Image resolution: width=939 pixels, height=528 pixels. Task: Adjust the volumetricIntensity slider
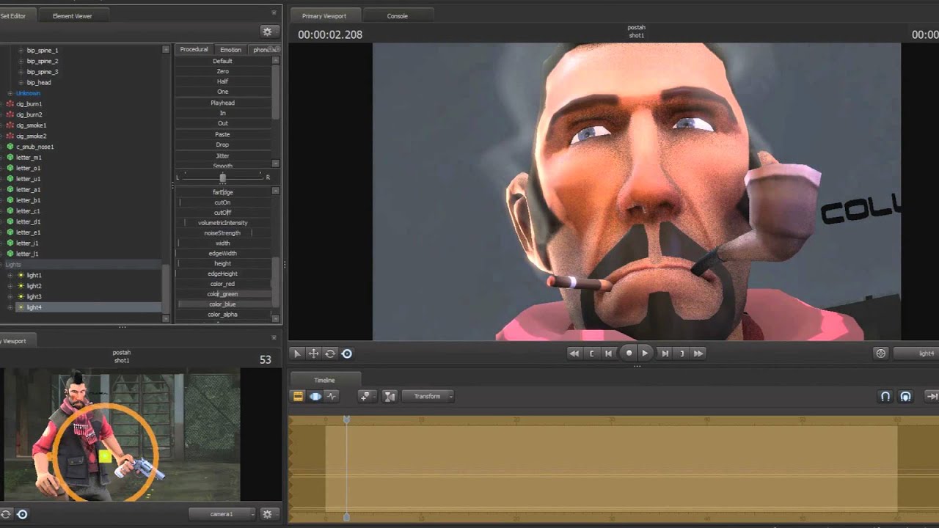[223, 222]
